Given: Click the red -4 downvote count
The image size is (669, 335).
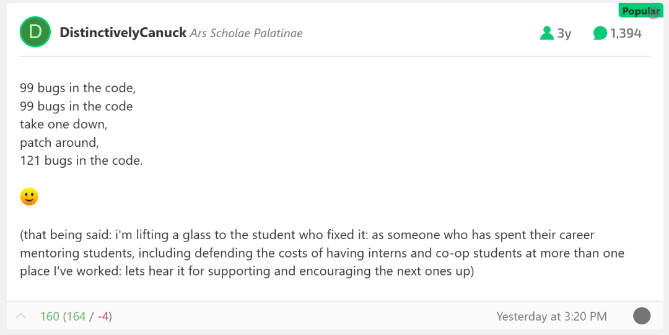Looking at the screenshot, I should tap(103, 316).
